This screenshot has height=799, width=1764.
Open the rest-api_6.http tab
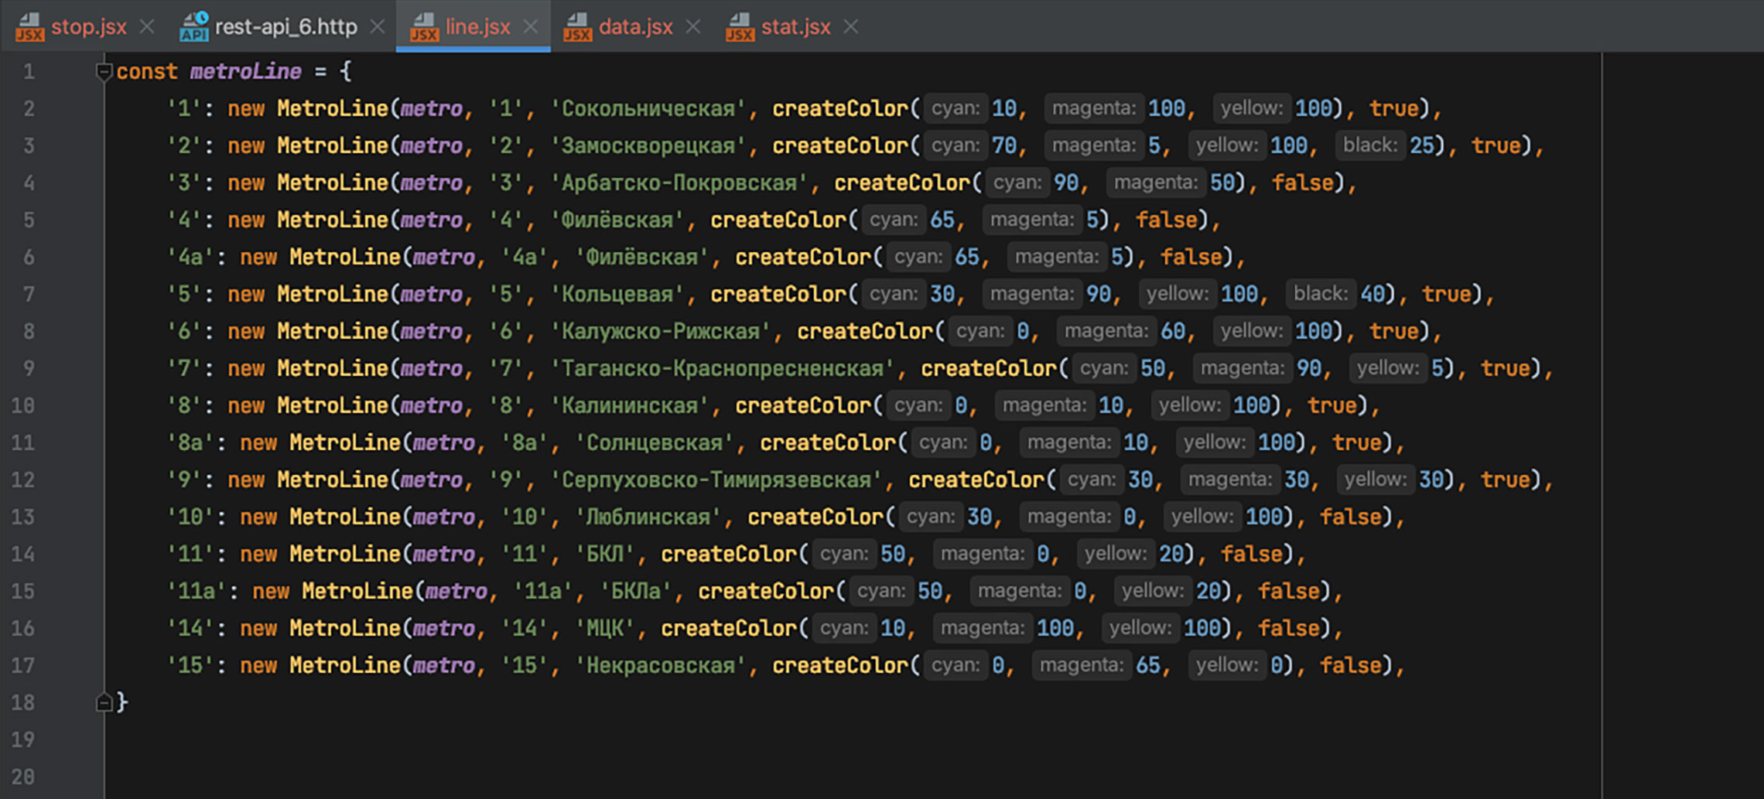pyautogui.click(x=285, y=27)
